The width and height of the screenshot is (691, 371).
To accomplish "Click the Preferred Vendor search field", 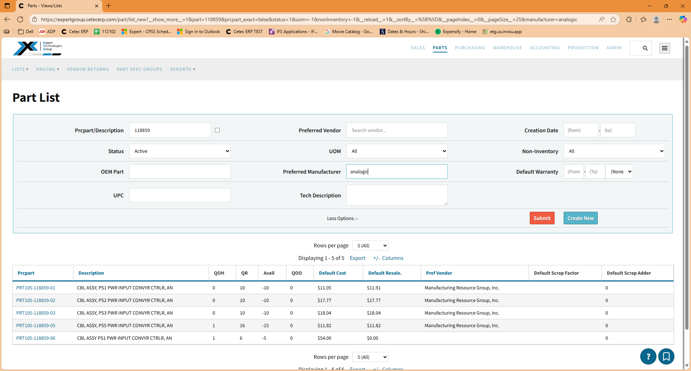I will tap(397, 130).
